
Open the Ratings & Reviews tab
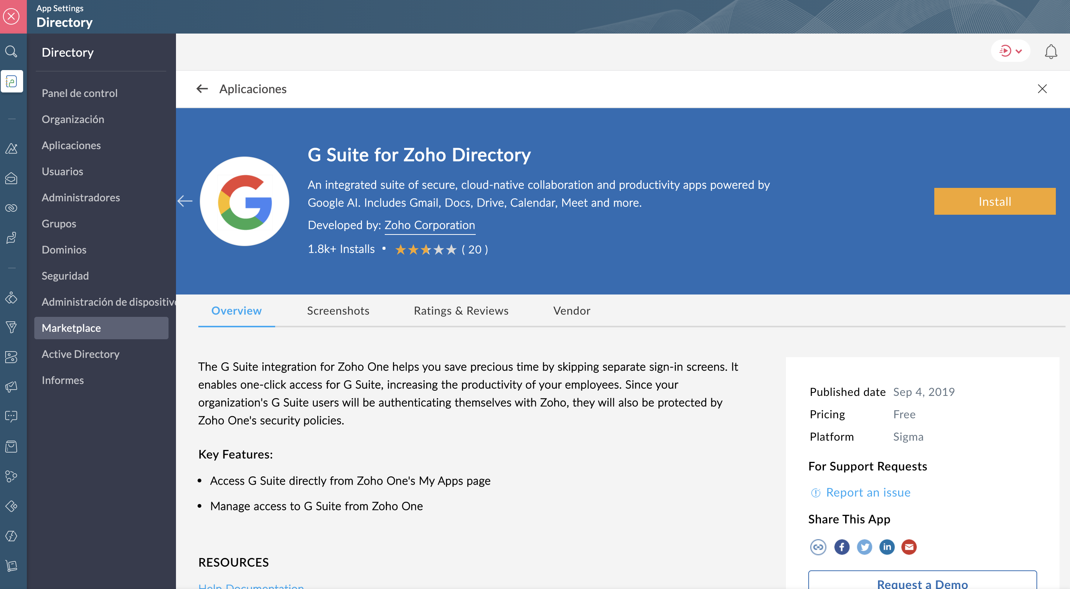point(461,311)
